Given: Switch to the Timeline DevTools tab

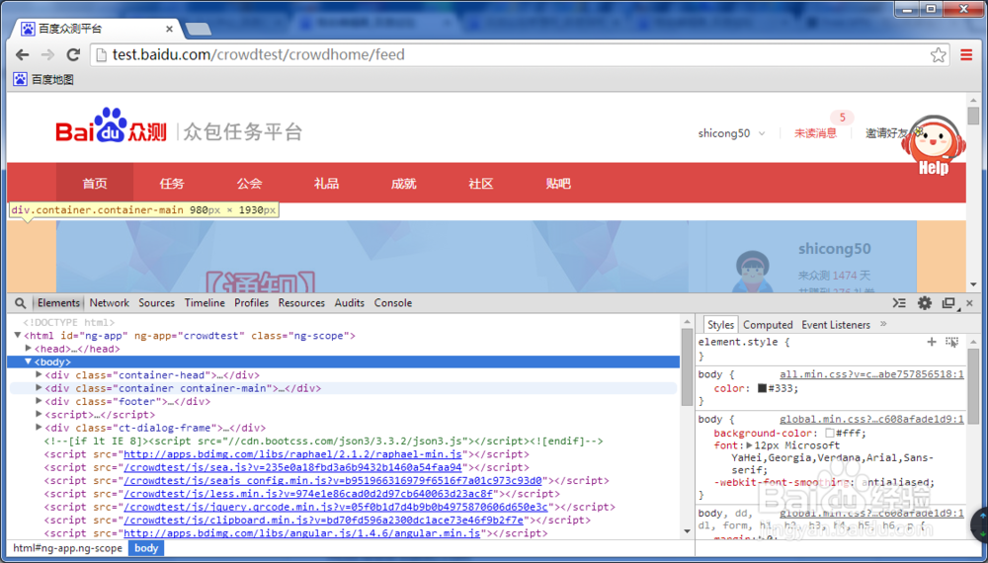Looking at the screenshot, I should pyautogui.click(x=205, y=303).
